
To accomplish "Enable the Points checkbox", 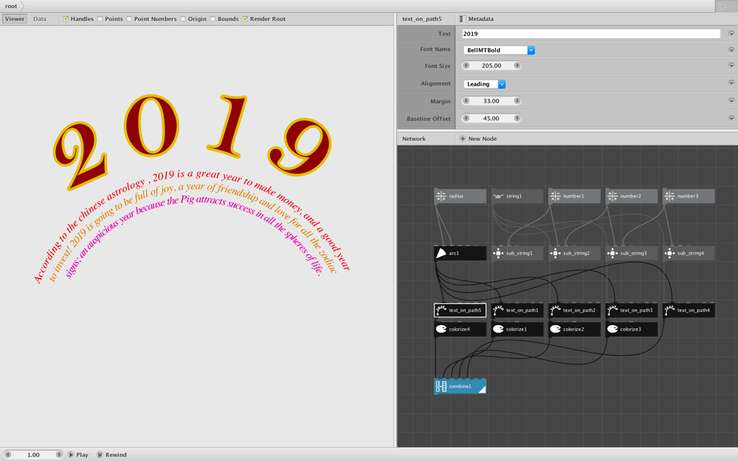I will [x=100, y=19].
